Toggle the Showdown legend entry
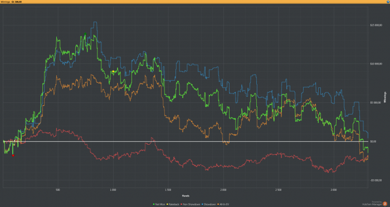The width and height of the screenshot is (390, 207). (x=209, y=204)
